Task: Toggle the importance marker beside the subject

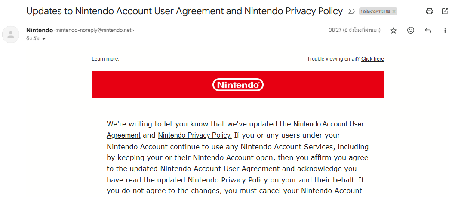Action: pos(351,11)
